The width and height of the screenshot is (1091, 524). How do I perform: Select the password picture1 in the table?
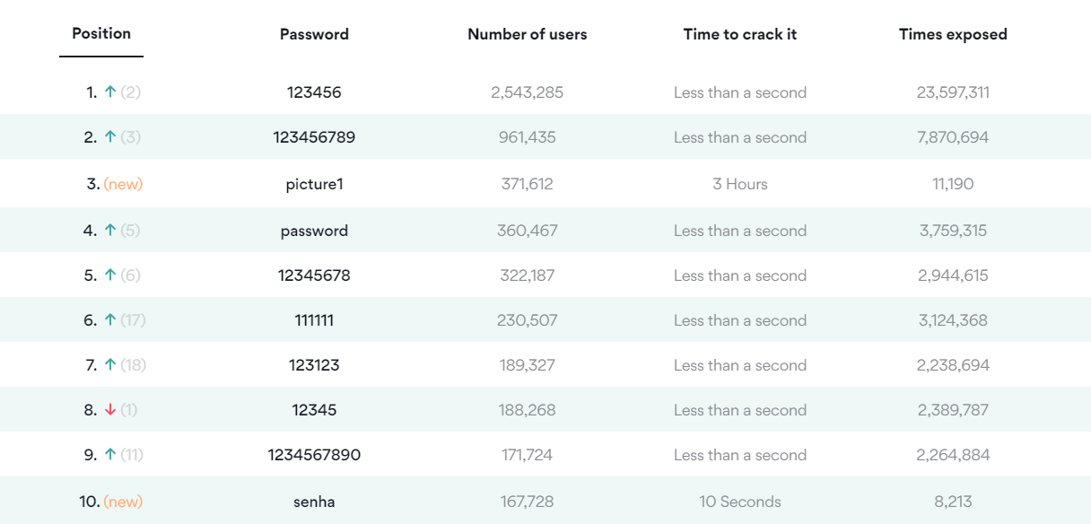314,184
